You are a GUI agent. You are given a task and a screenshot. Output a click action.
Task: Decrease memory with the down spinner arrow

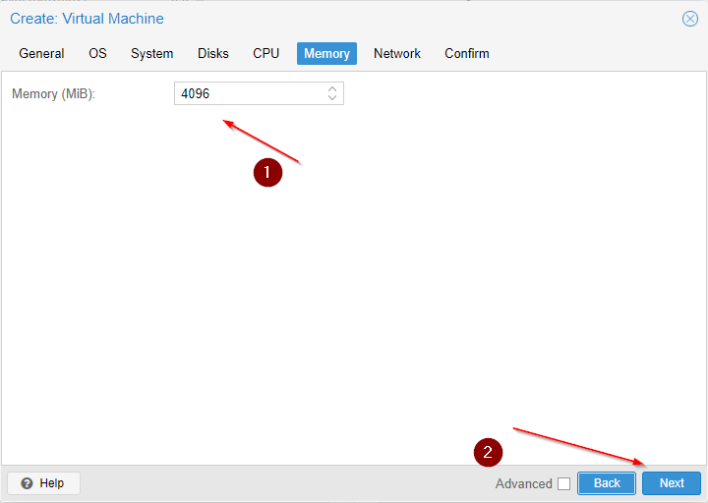pyautogui.click(x=332, y=98)
